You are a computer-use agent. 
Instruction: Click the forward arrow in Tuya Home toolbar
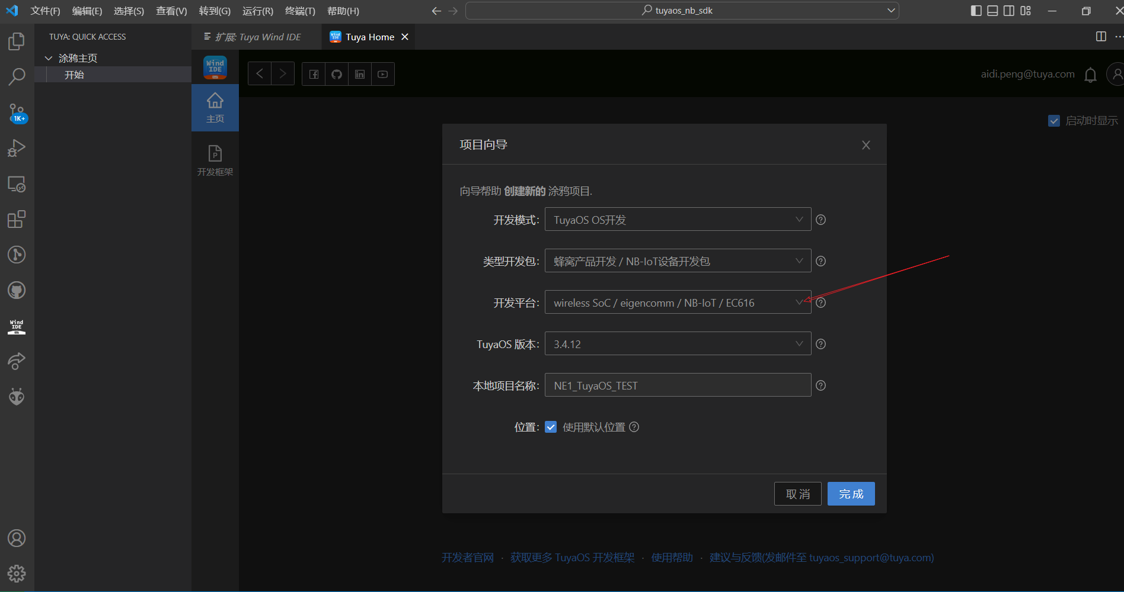[283, 74]
